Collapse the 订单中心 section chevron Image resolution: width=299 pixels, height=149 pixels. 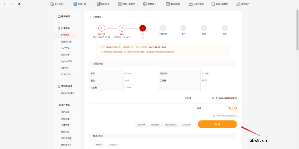pos(74,28)
